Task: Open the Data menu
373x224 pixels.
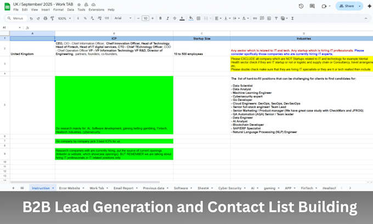Action: [x=70, y=10]
